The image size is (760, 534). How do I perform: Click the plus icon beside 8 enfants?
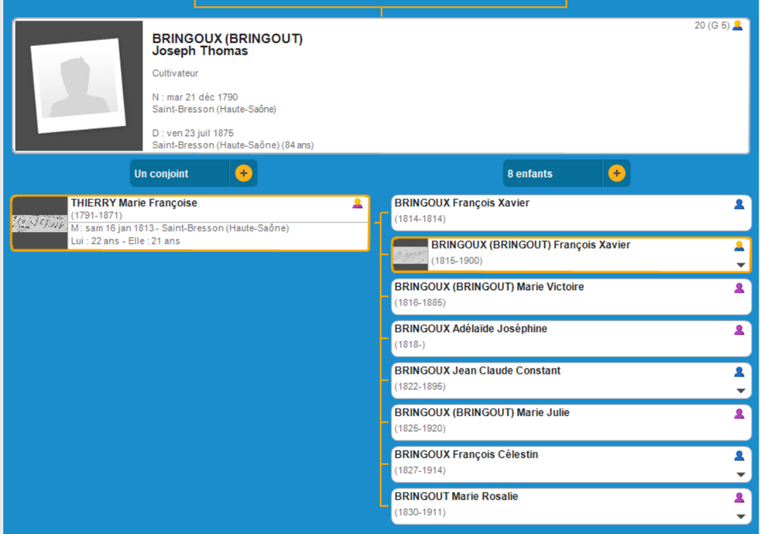click(x=616, y=174)
